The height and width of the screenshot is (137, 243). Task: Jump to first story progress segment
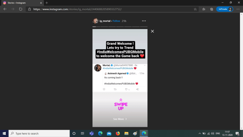coord(96,27)
